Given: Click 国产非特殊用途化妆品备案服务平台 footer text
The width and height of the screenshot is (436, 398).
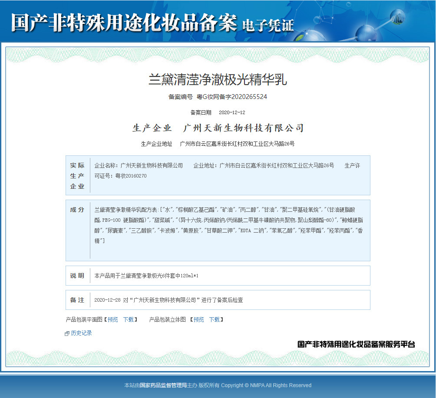Looking at the screenshot, I should coord(356,344).
